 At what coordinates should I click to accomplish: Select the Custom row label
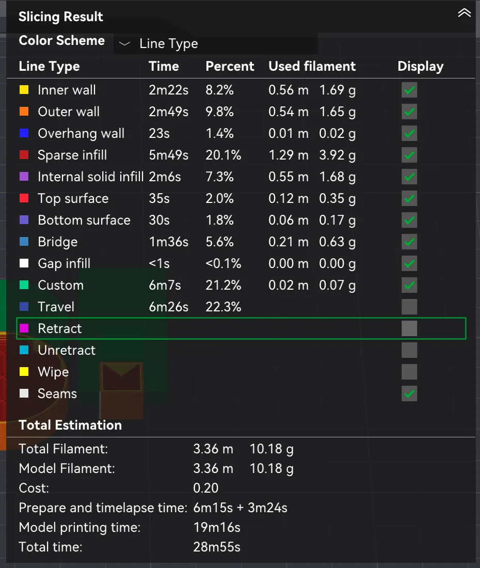point(61,285)
